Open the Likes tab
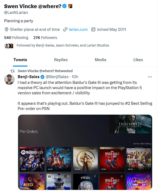 coord(138,60)
